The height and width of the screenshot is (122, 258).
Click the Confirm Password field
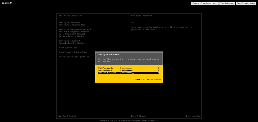(x=139, y=73)
